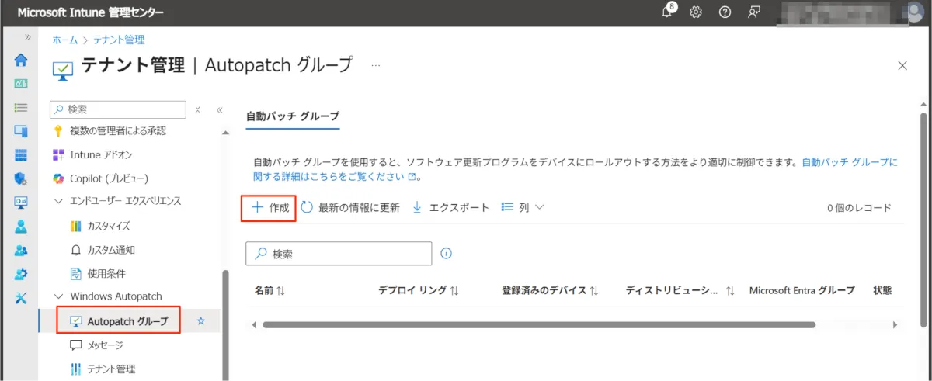Open the Devices icon in left rail

coord(21,131)
